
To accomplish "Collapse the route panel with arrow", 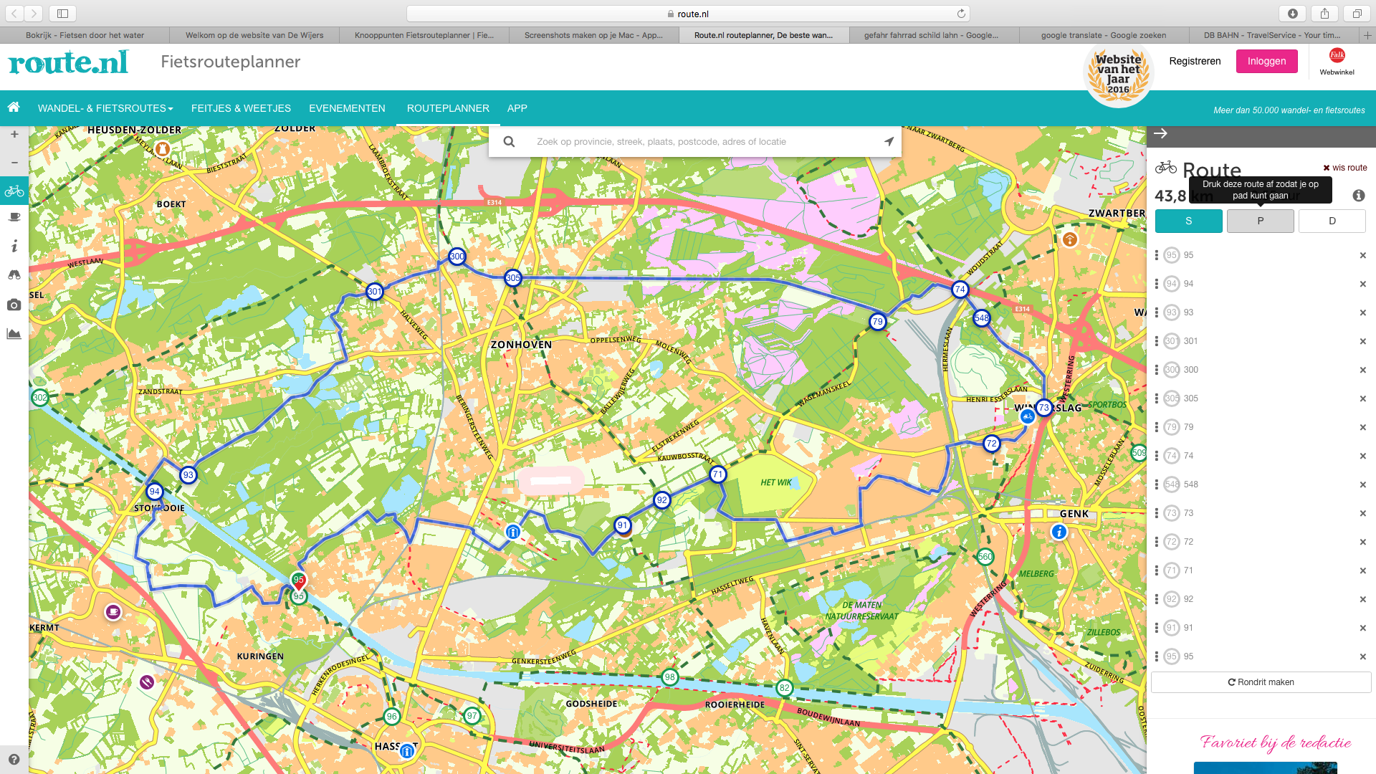I will pos(1161,133).
